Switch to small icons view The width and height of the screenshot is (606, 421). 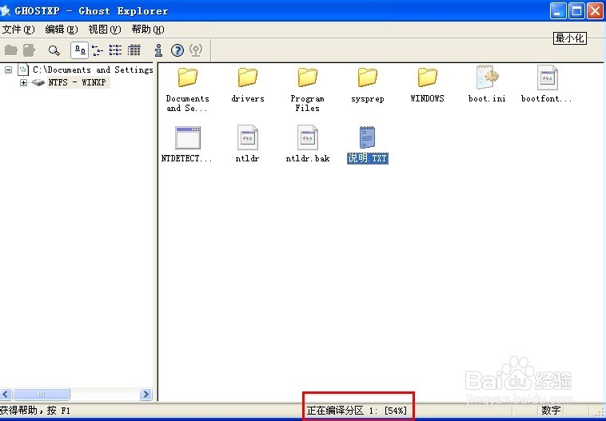[98, 50]
